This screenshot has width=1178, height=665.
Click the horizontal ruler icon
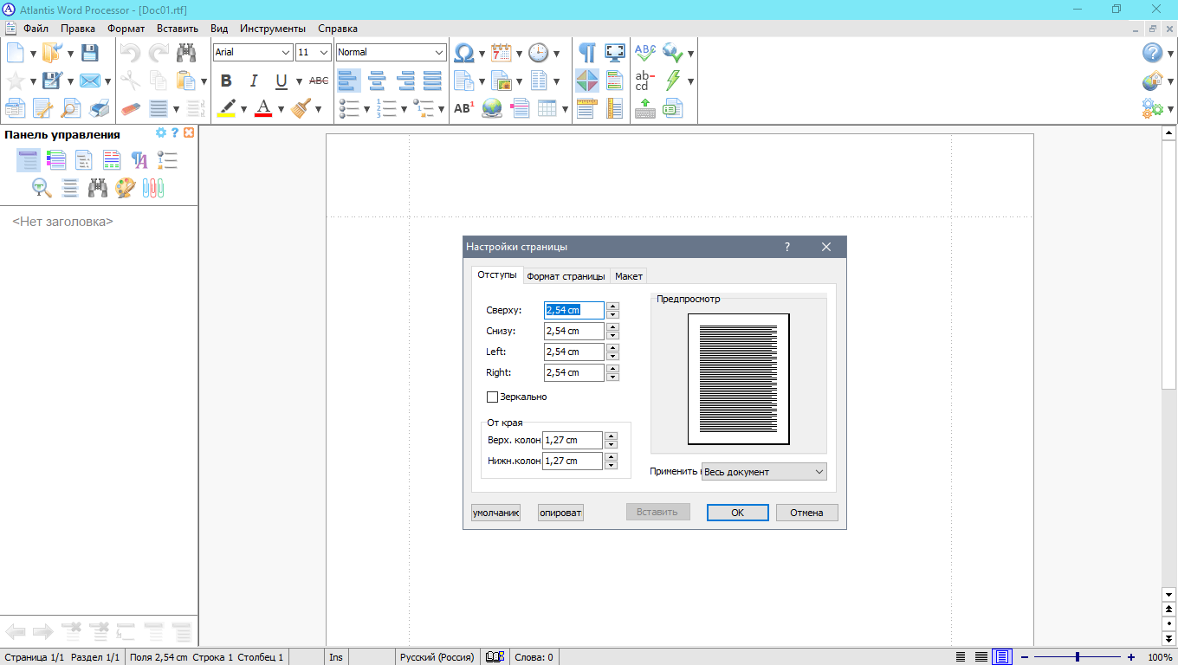(587, 108)
